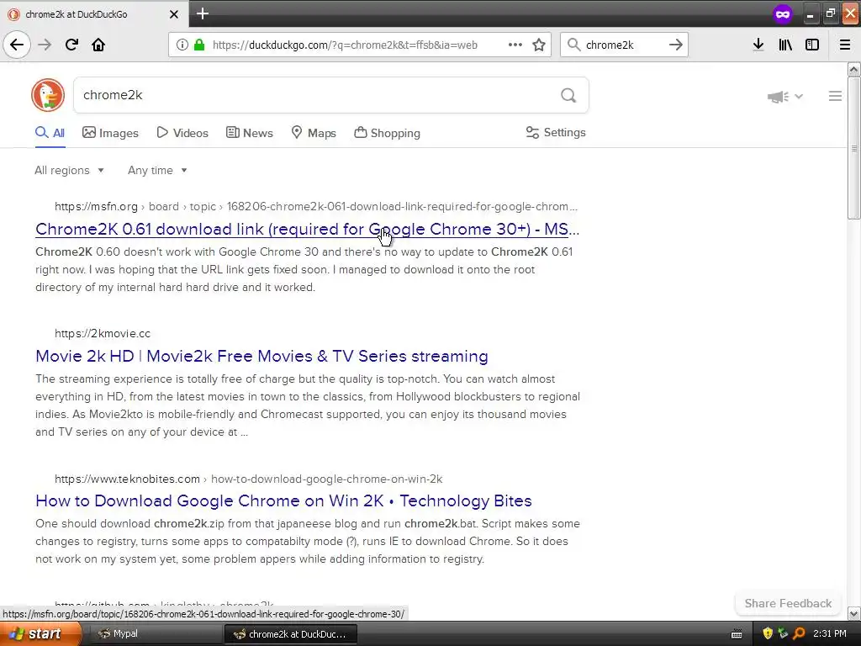Go back with the browser Back arrow
Viewport: 861px width, 646px height.
(17, 45)
